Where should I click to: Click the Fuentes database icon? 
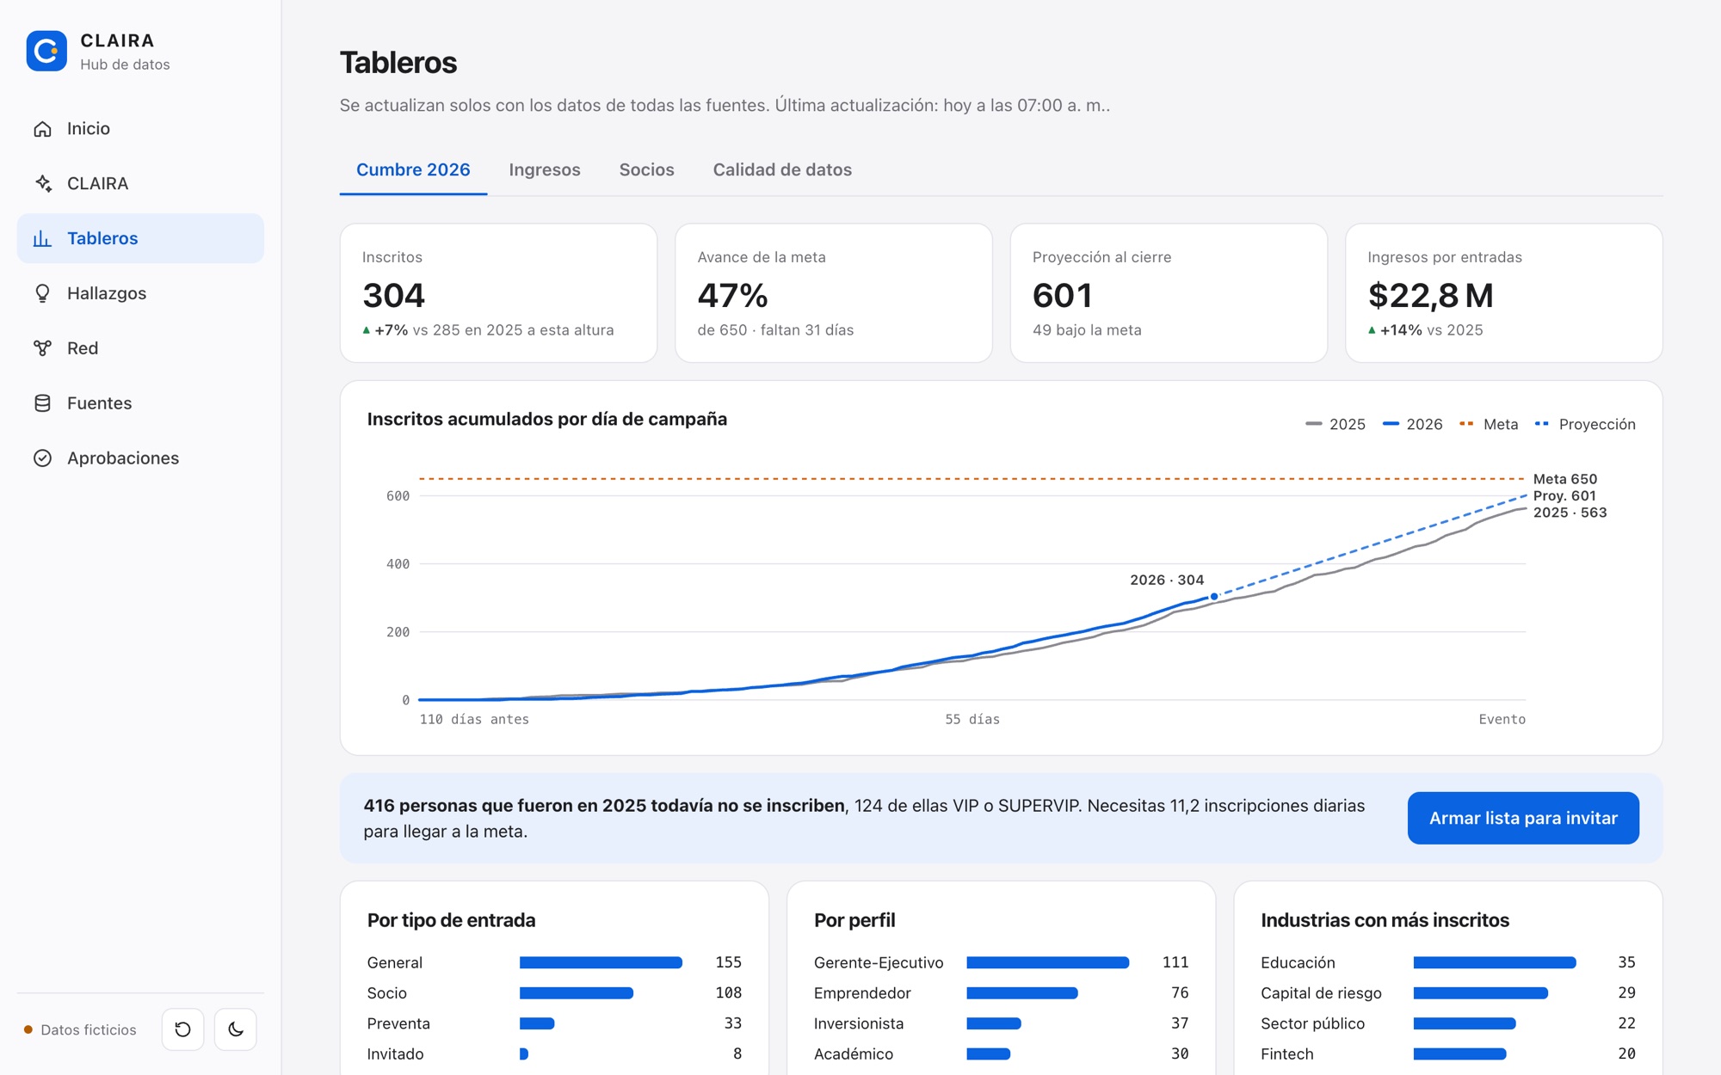click(42, 403)
